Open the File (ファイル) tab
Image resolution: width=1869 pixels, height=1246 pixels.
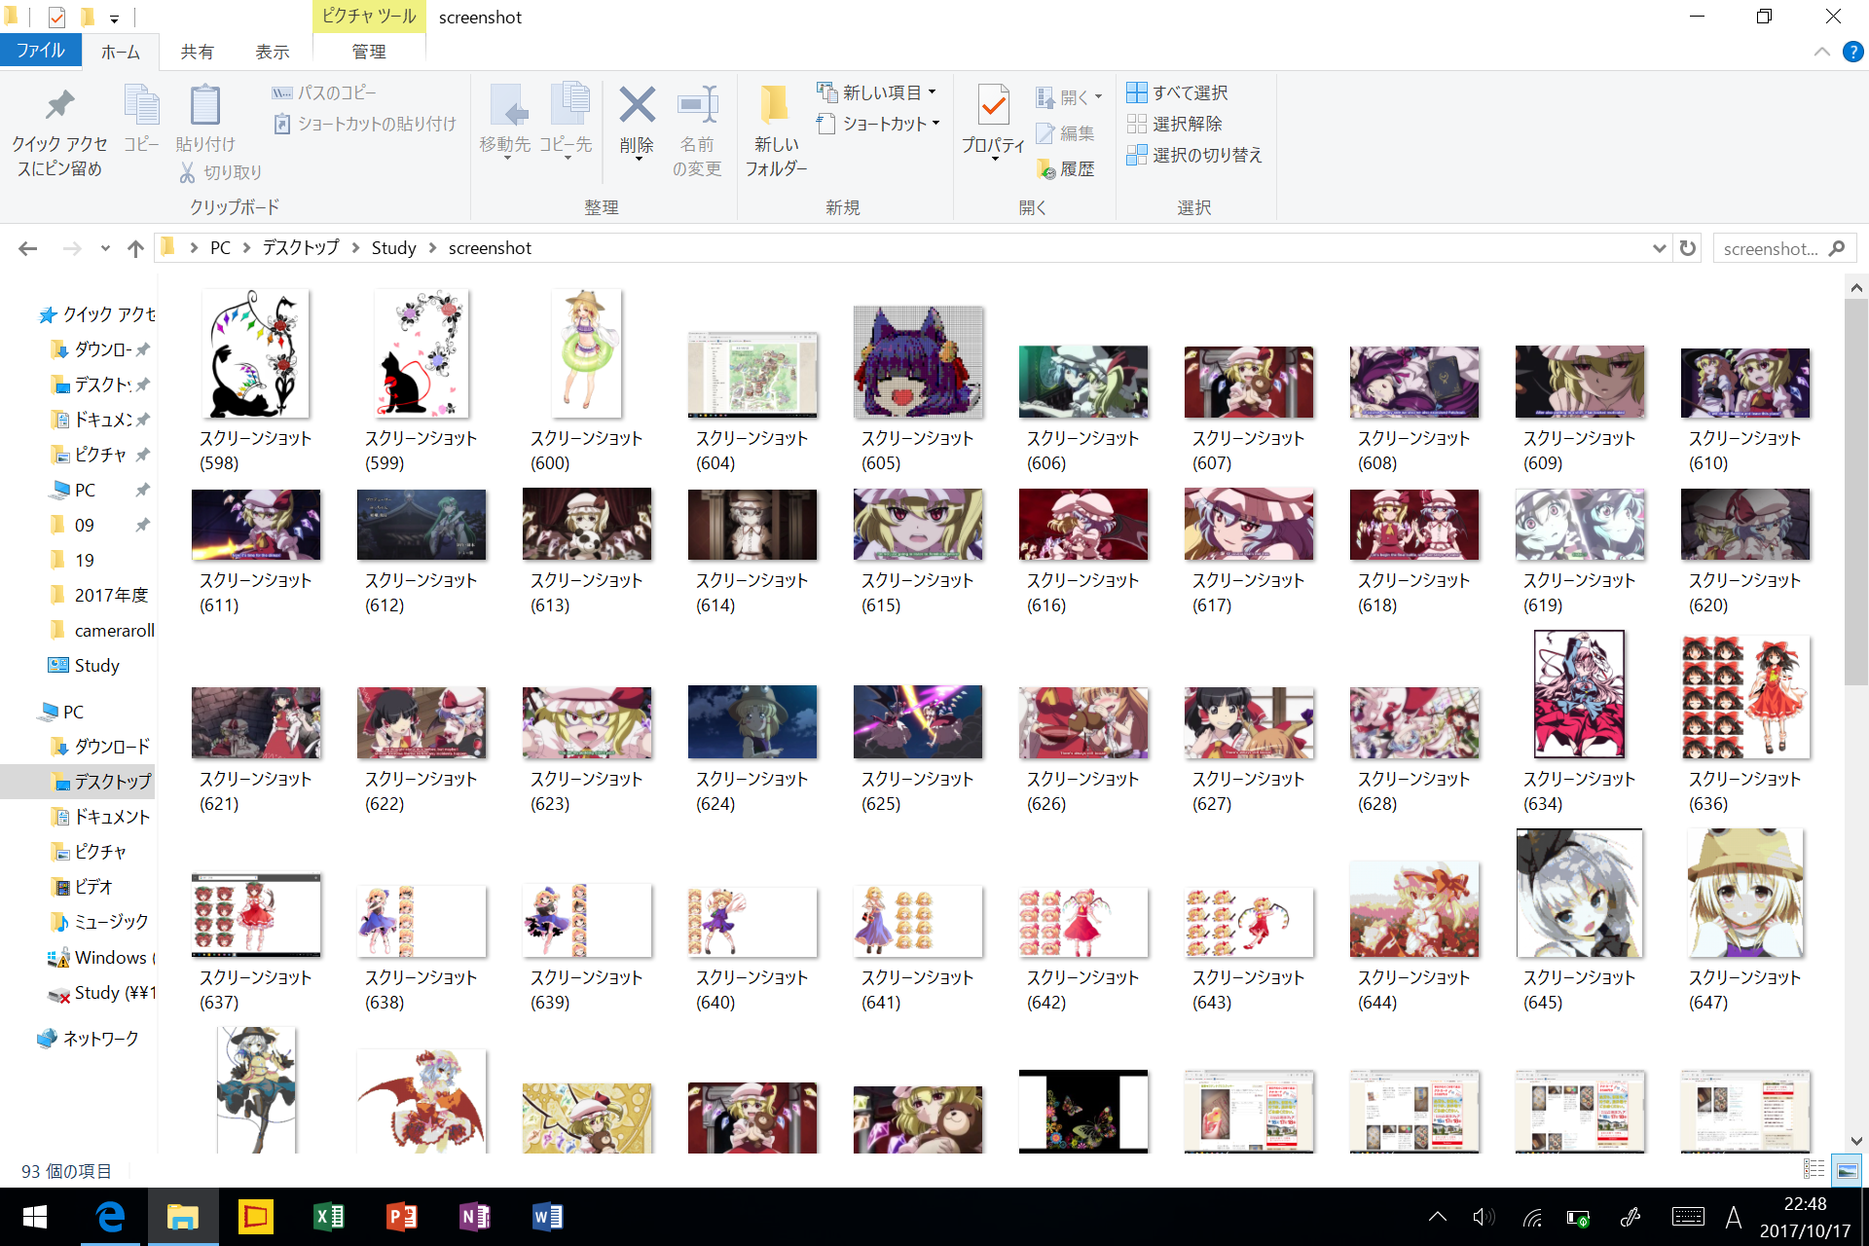pyautogui.click(x=41, y=51)
